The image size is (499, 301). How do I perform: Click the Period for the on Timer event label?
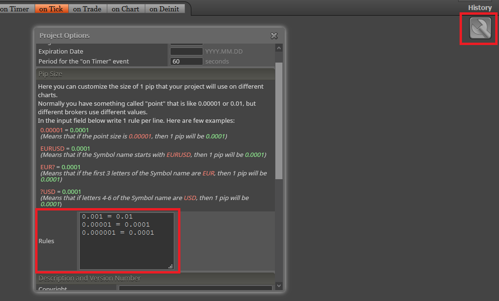[84, 61]
